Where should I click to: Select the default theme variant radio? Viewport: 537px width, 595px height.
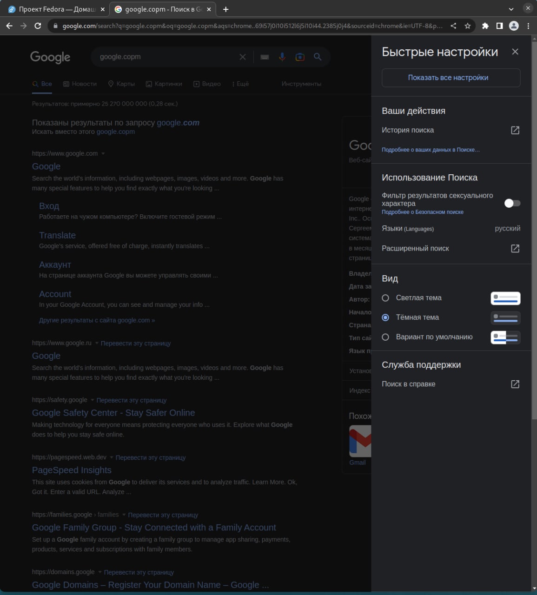(x=385, y=337)
